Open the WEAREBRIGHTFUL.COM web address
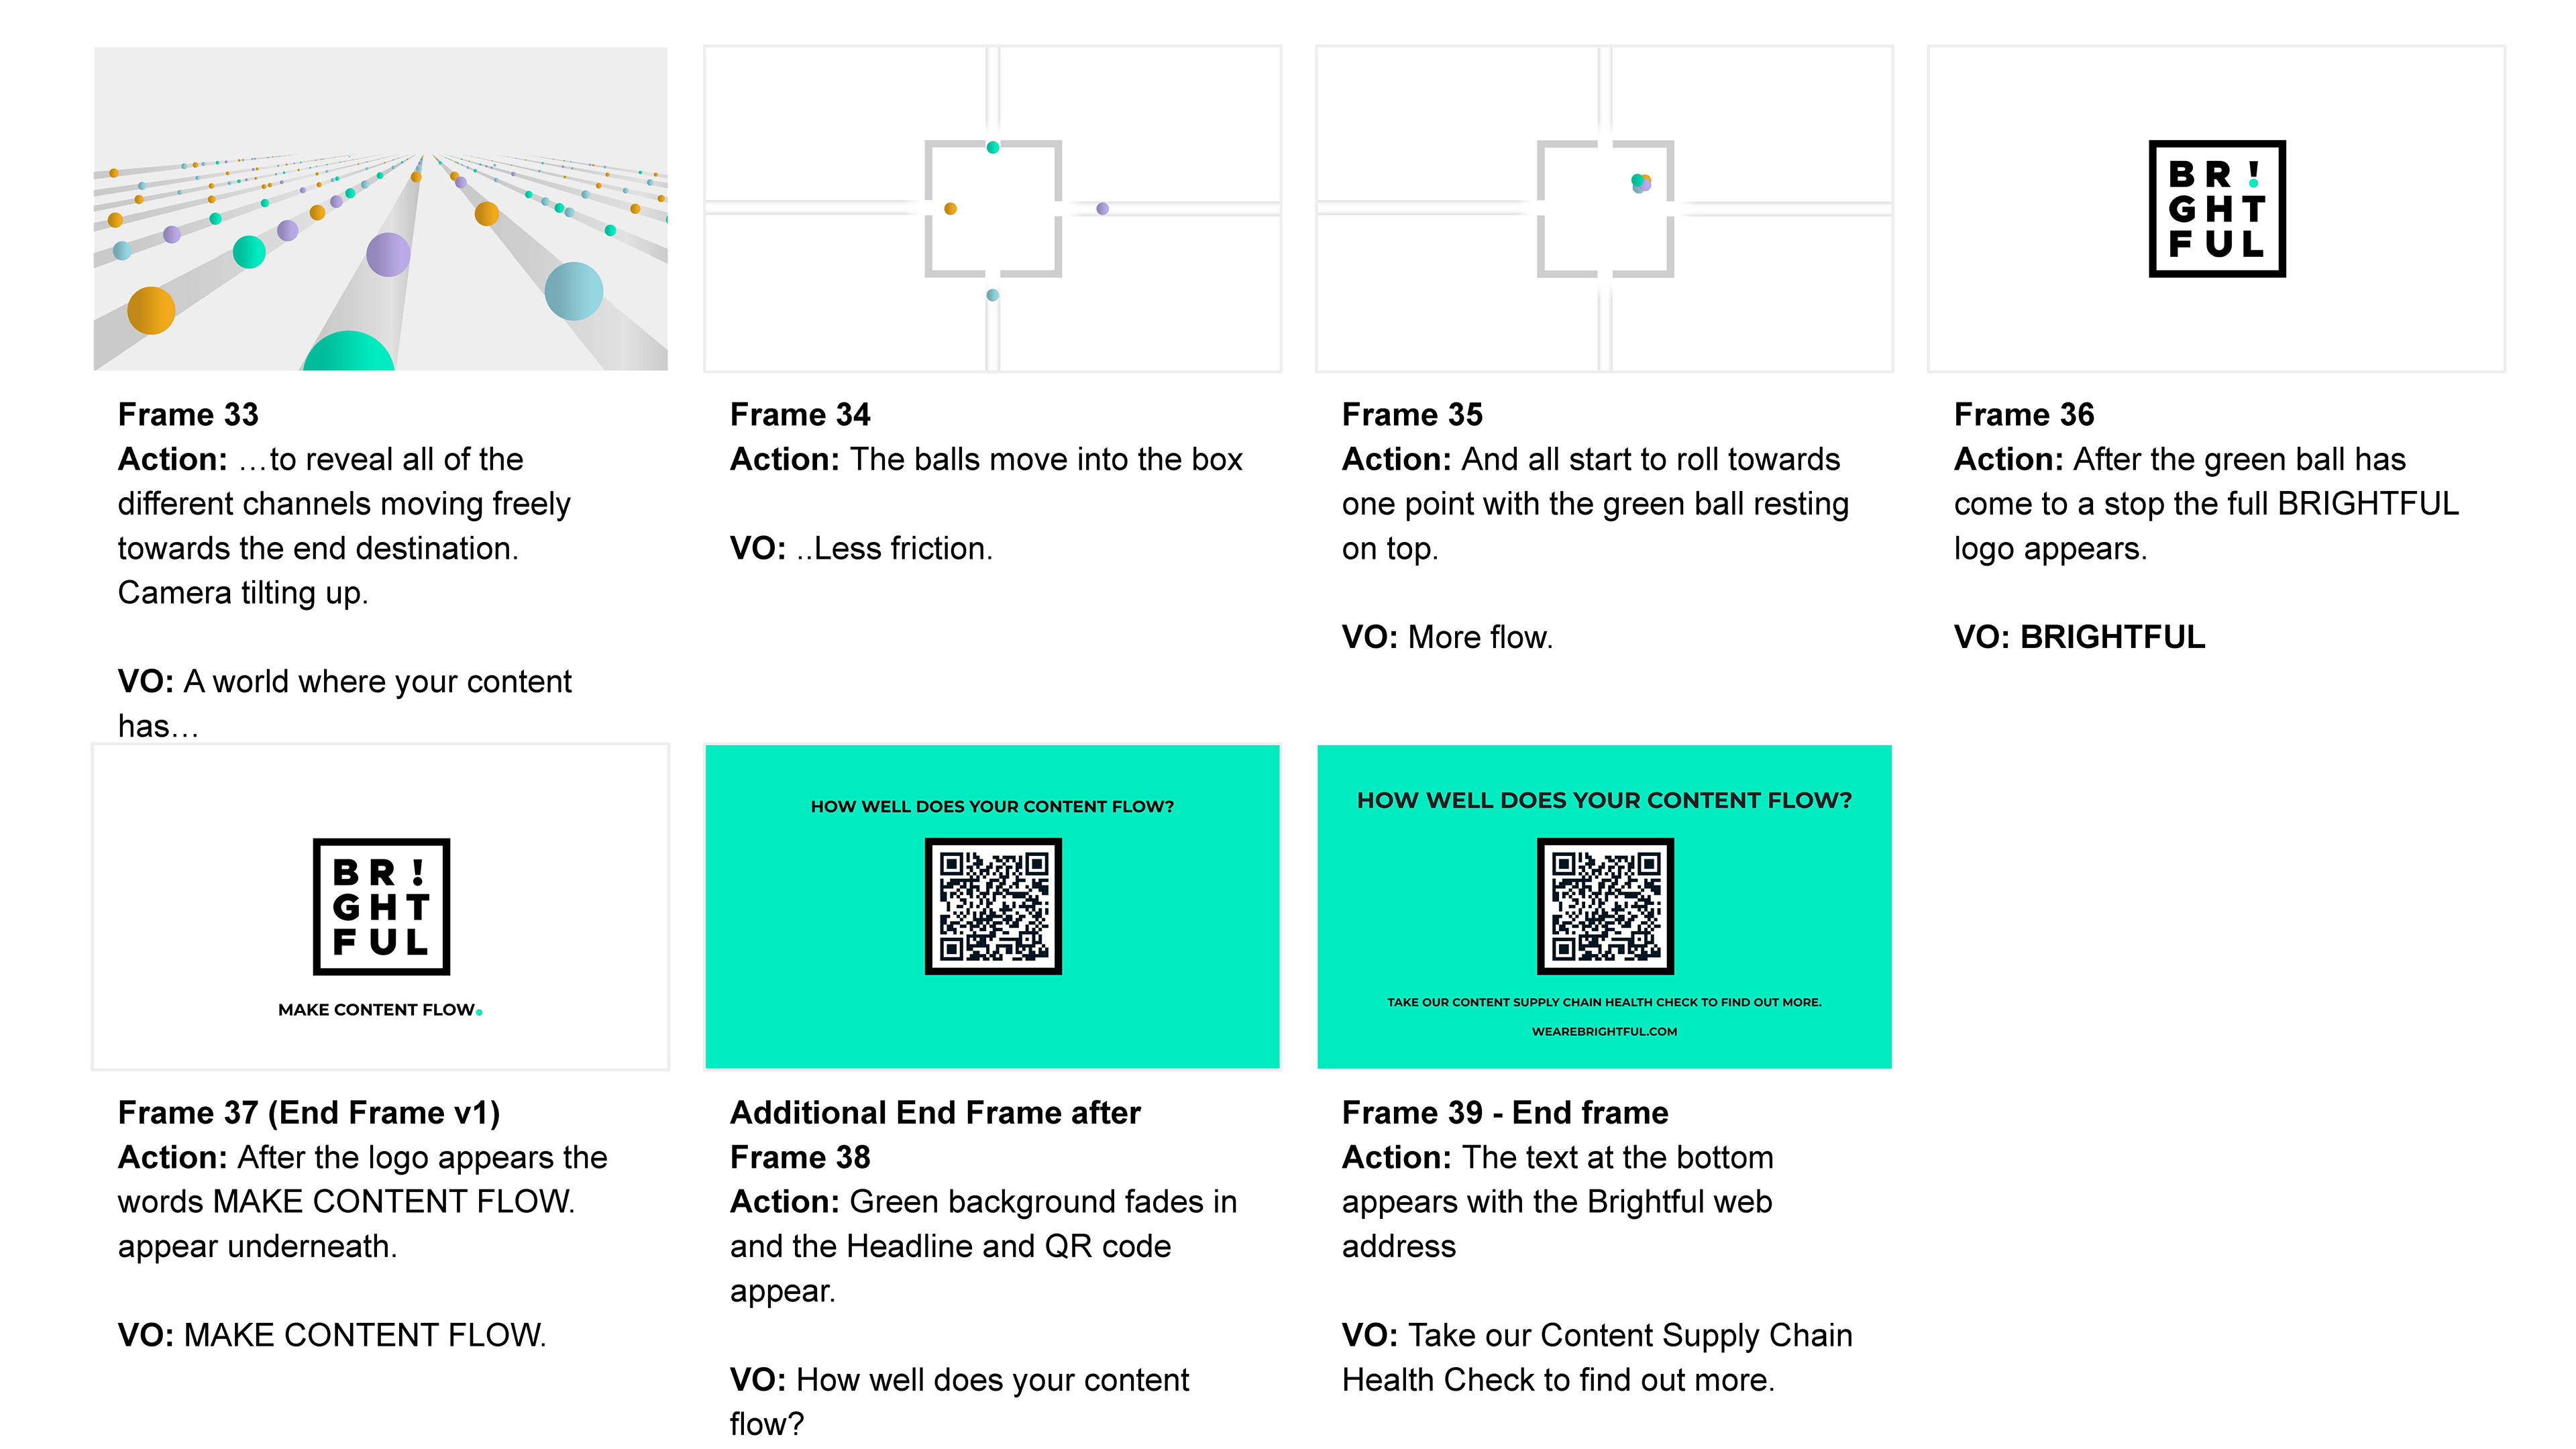The width and height of the screenshot is (2576, 1449). pyautogui.click(x=1604, y=1031)
